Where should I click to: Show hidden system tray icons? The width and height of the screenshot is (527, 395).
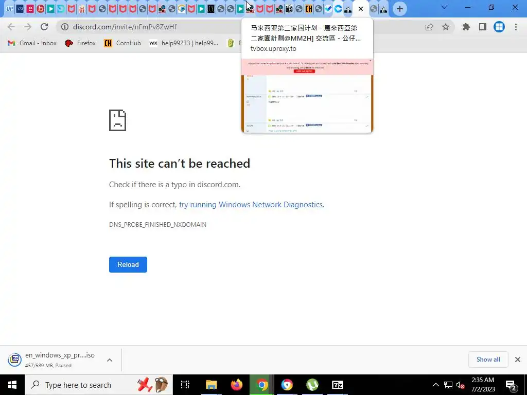pos(435,385)
